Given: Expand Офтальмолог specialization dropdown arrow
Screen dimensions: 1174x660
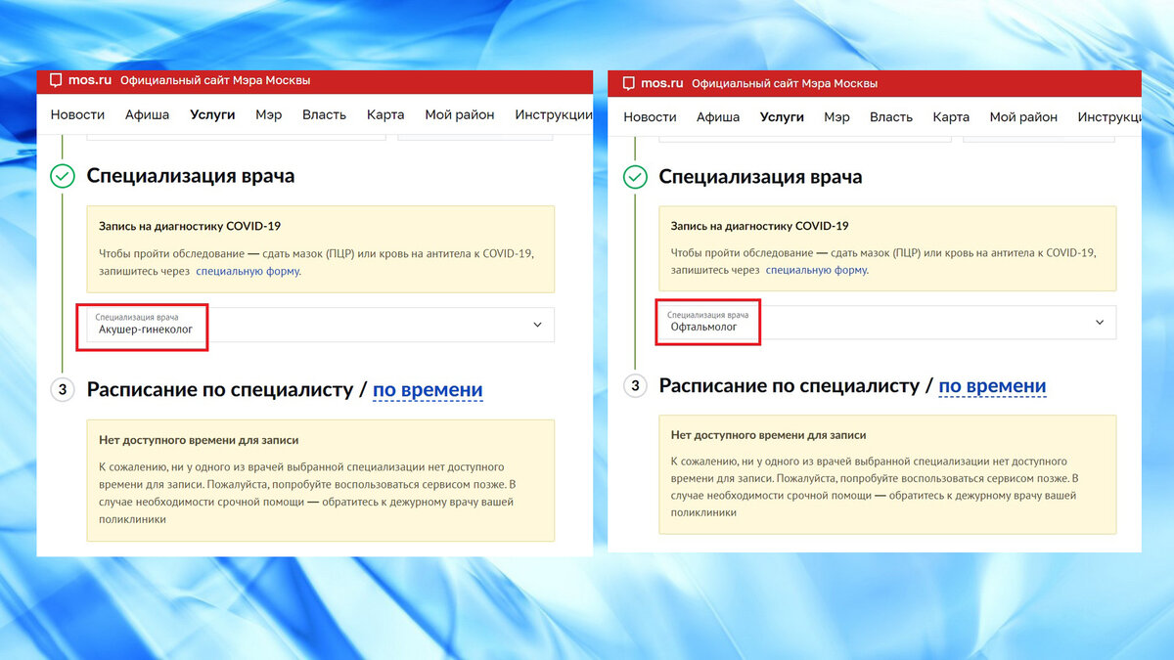Looking at the screenshot, I should (1100, 322).
